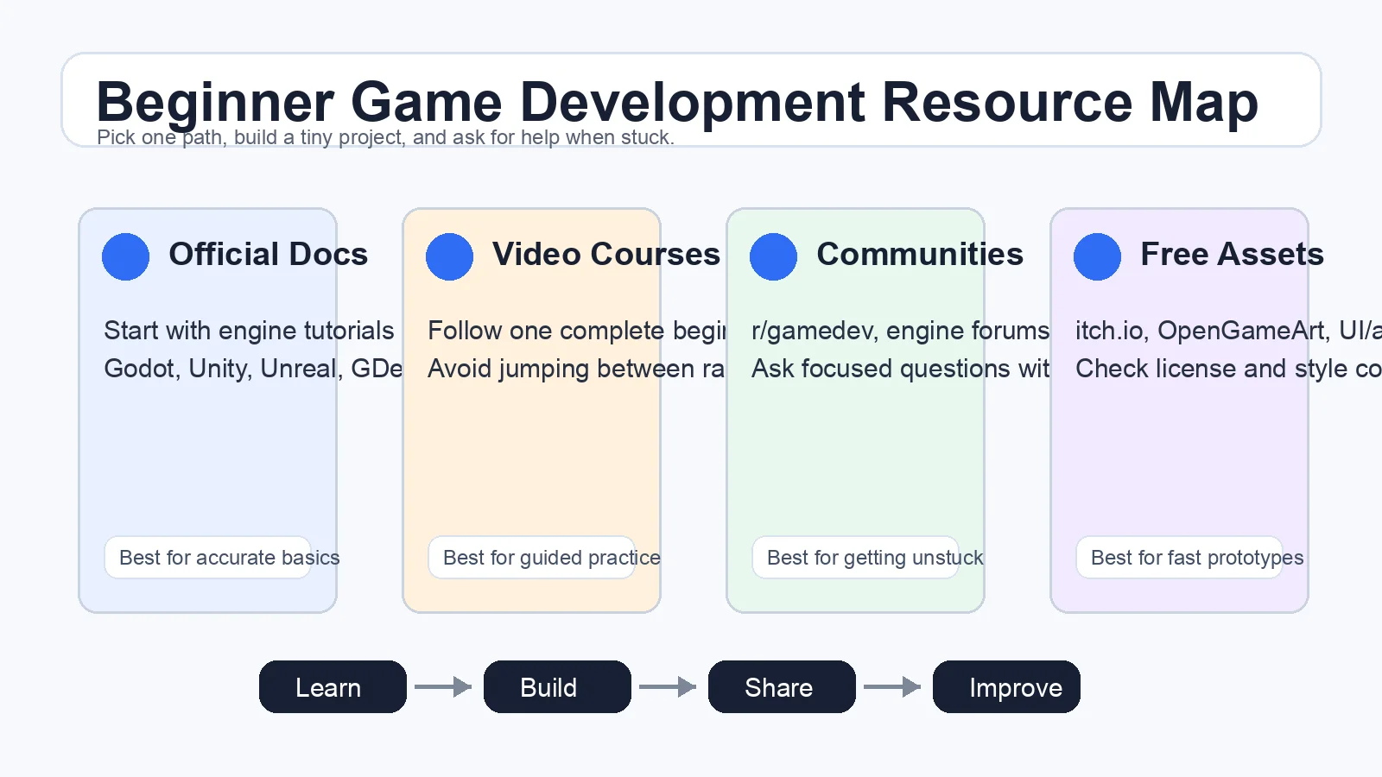This screenshot has height=777, width=1382.
Task: Click the blue circle beside Free Assets
Action: tap(1097, 256)
